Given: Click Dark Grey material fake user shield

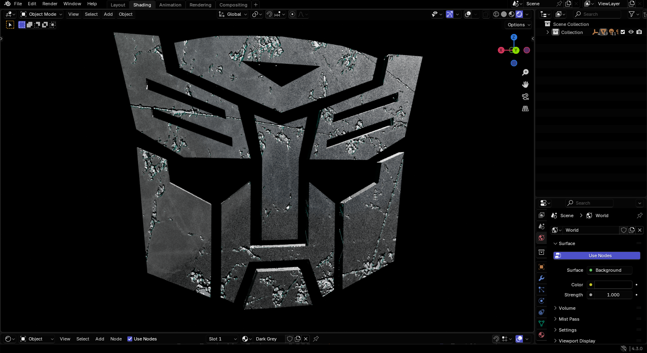Looking at the screenshot, I should pyautogui.click(x=290, y=339).
